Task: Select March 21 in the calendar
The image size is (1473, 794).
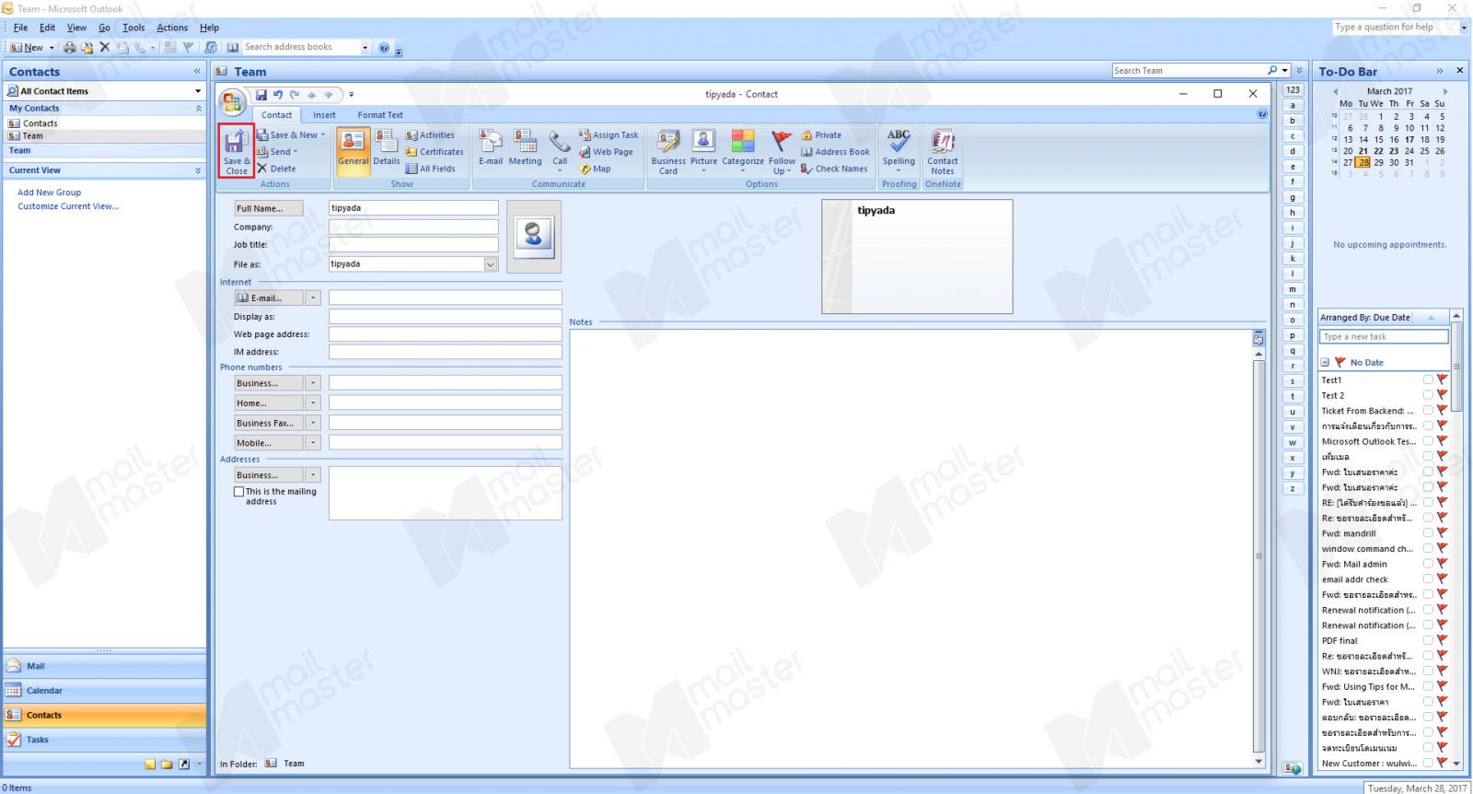Action: pyautogui.click(x=1363, y=151)
